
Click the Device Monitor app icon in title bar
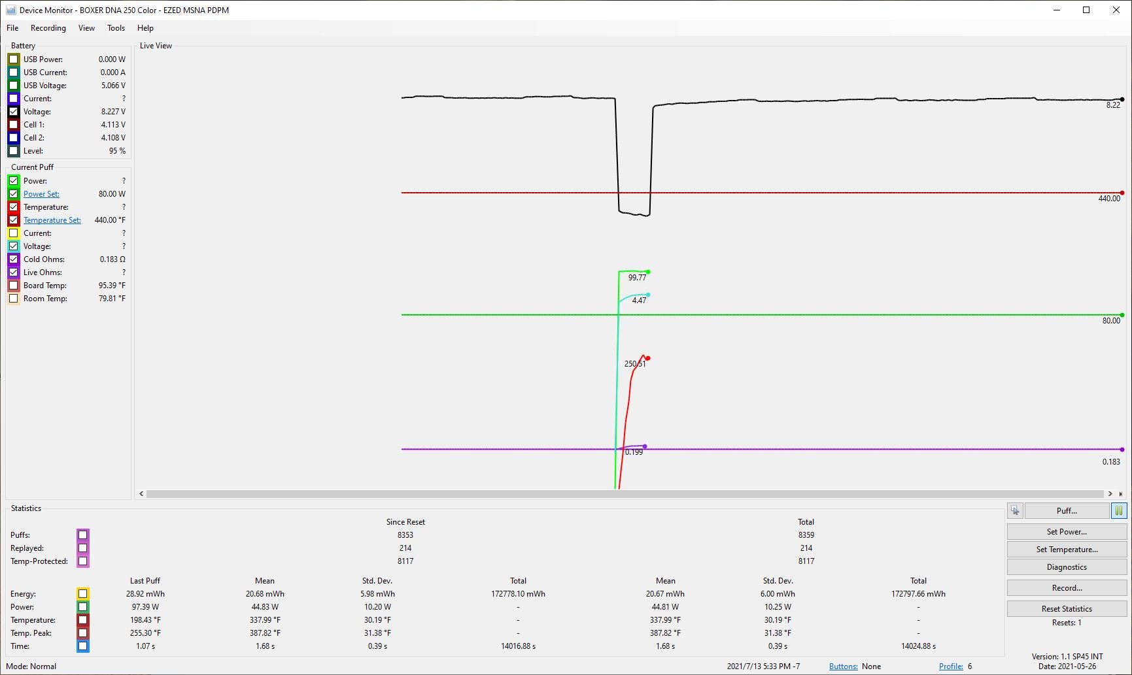coord(10,10)
